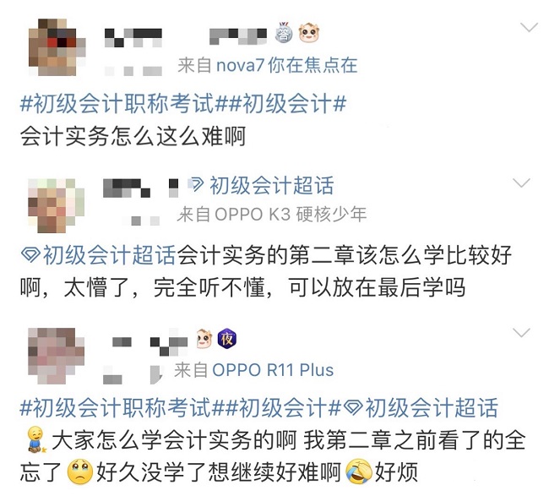Click the nova7 你在焦点在 source link

tap(287, 65)
